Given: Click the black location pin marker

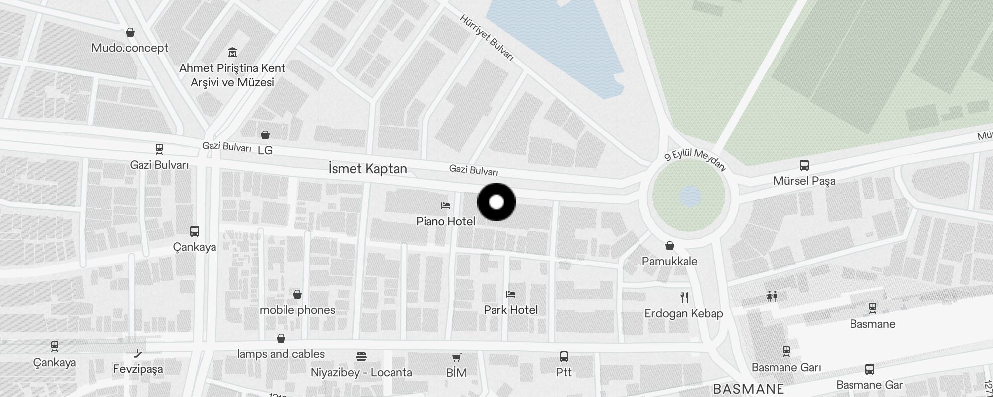Looking at the screenshot, I should pyautogui.click(x=496, y=202).
